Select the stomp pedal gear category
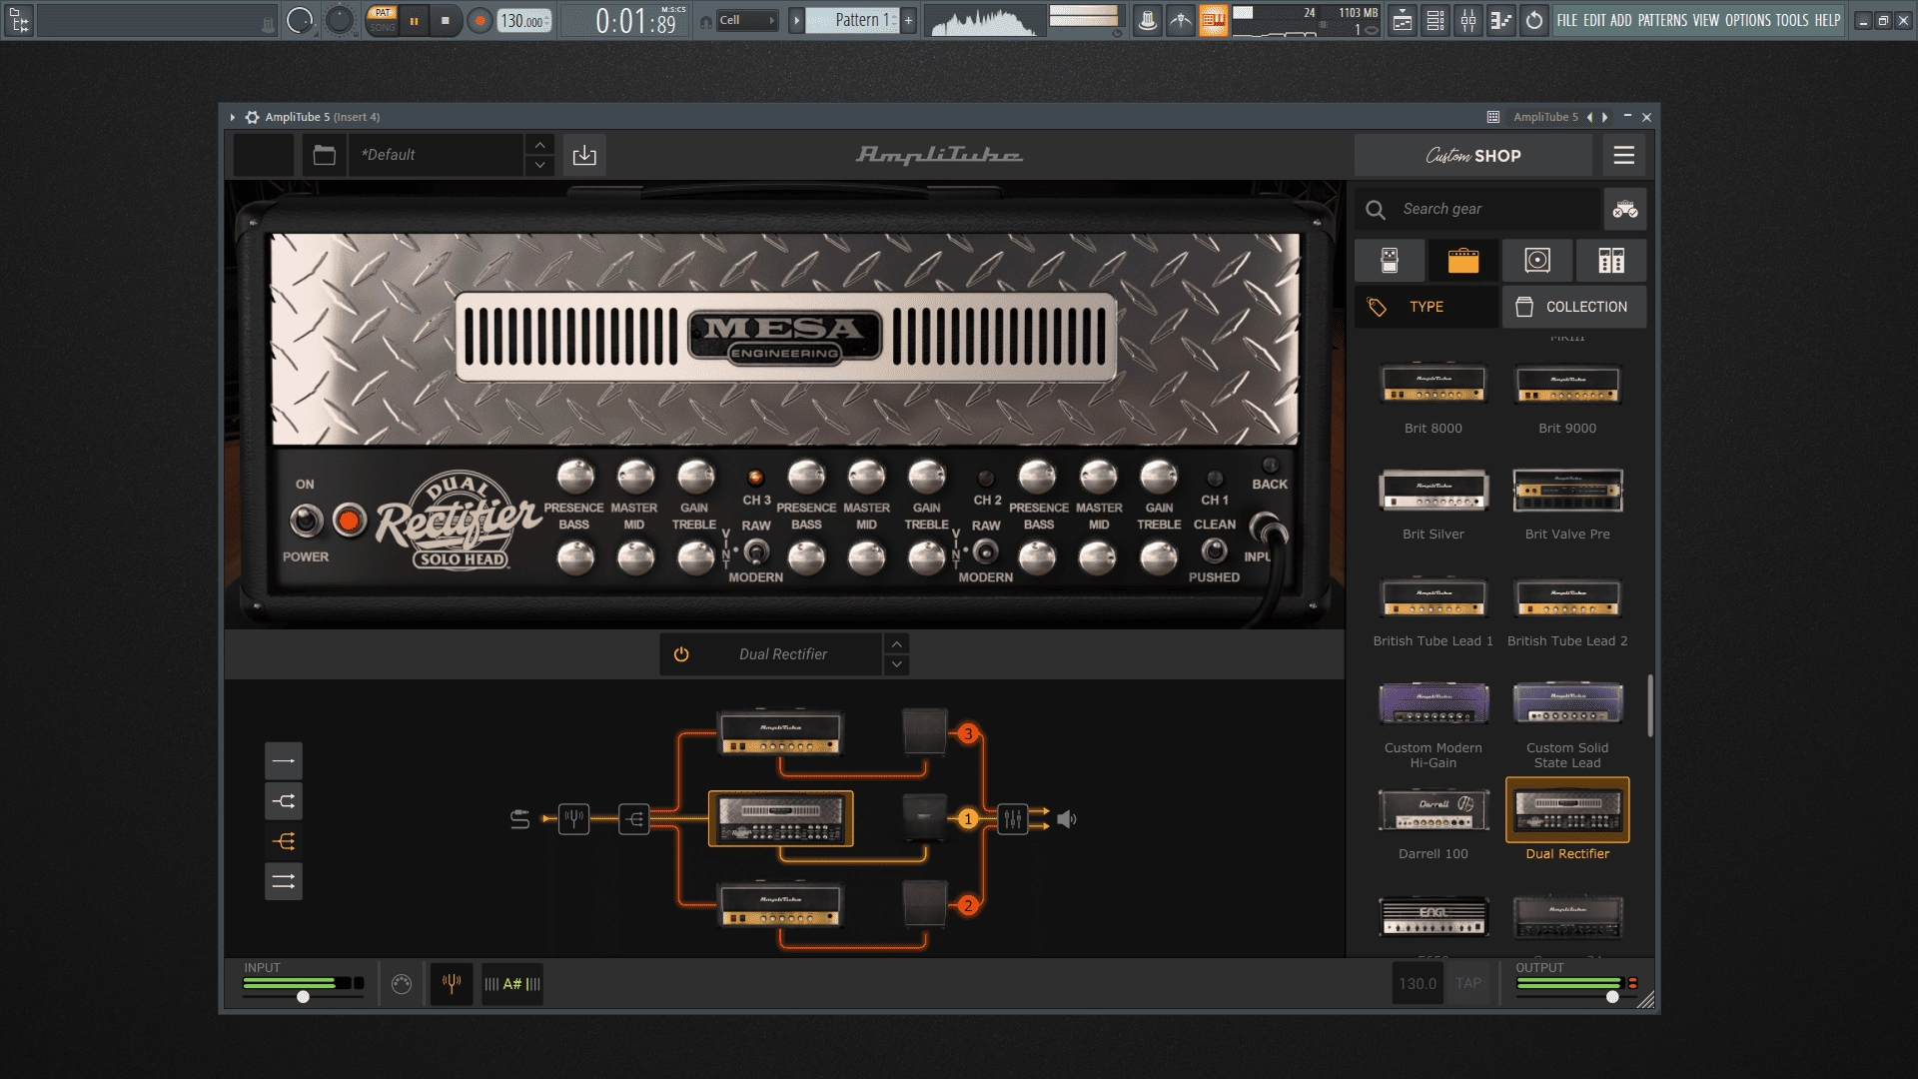The height and width of the screenshot is (1079, 1918). pyautogui.click(x=1390, y=261)
